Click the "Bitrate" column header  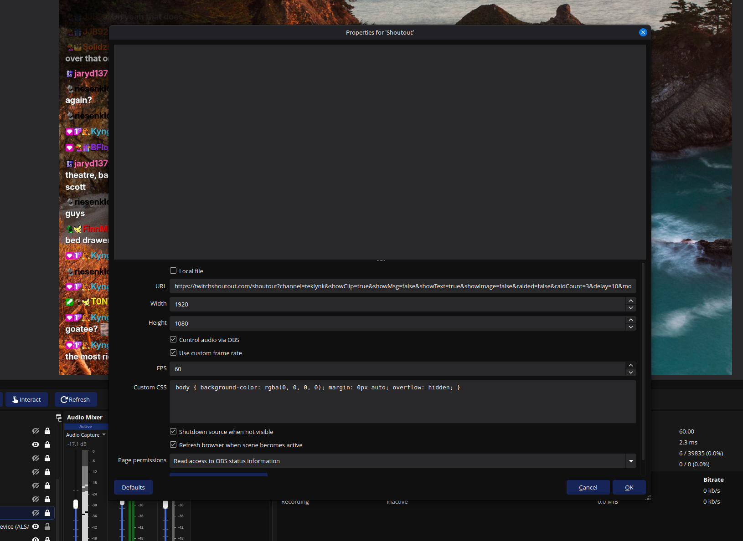(x=713, y=480)
